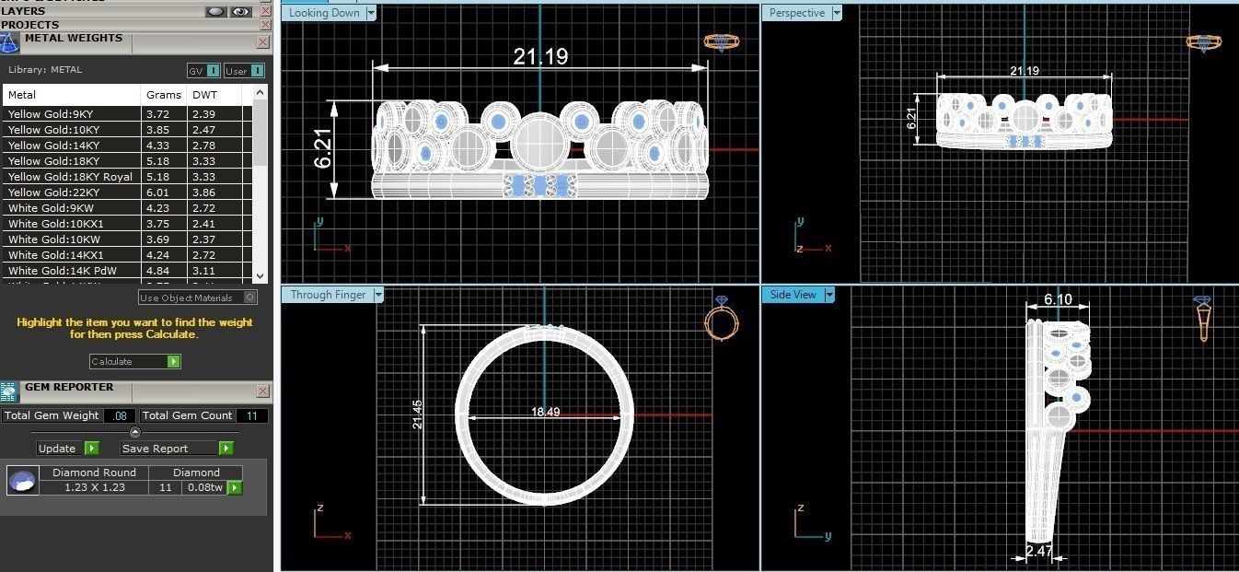Click the Total Gem Count value field
Viewport: 1239px width, 572px height.
(252, 416)
